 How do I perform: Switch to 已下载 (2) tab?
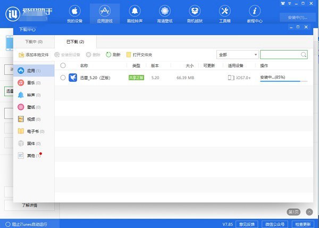75,41
